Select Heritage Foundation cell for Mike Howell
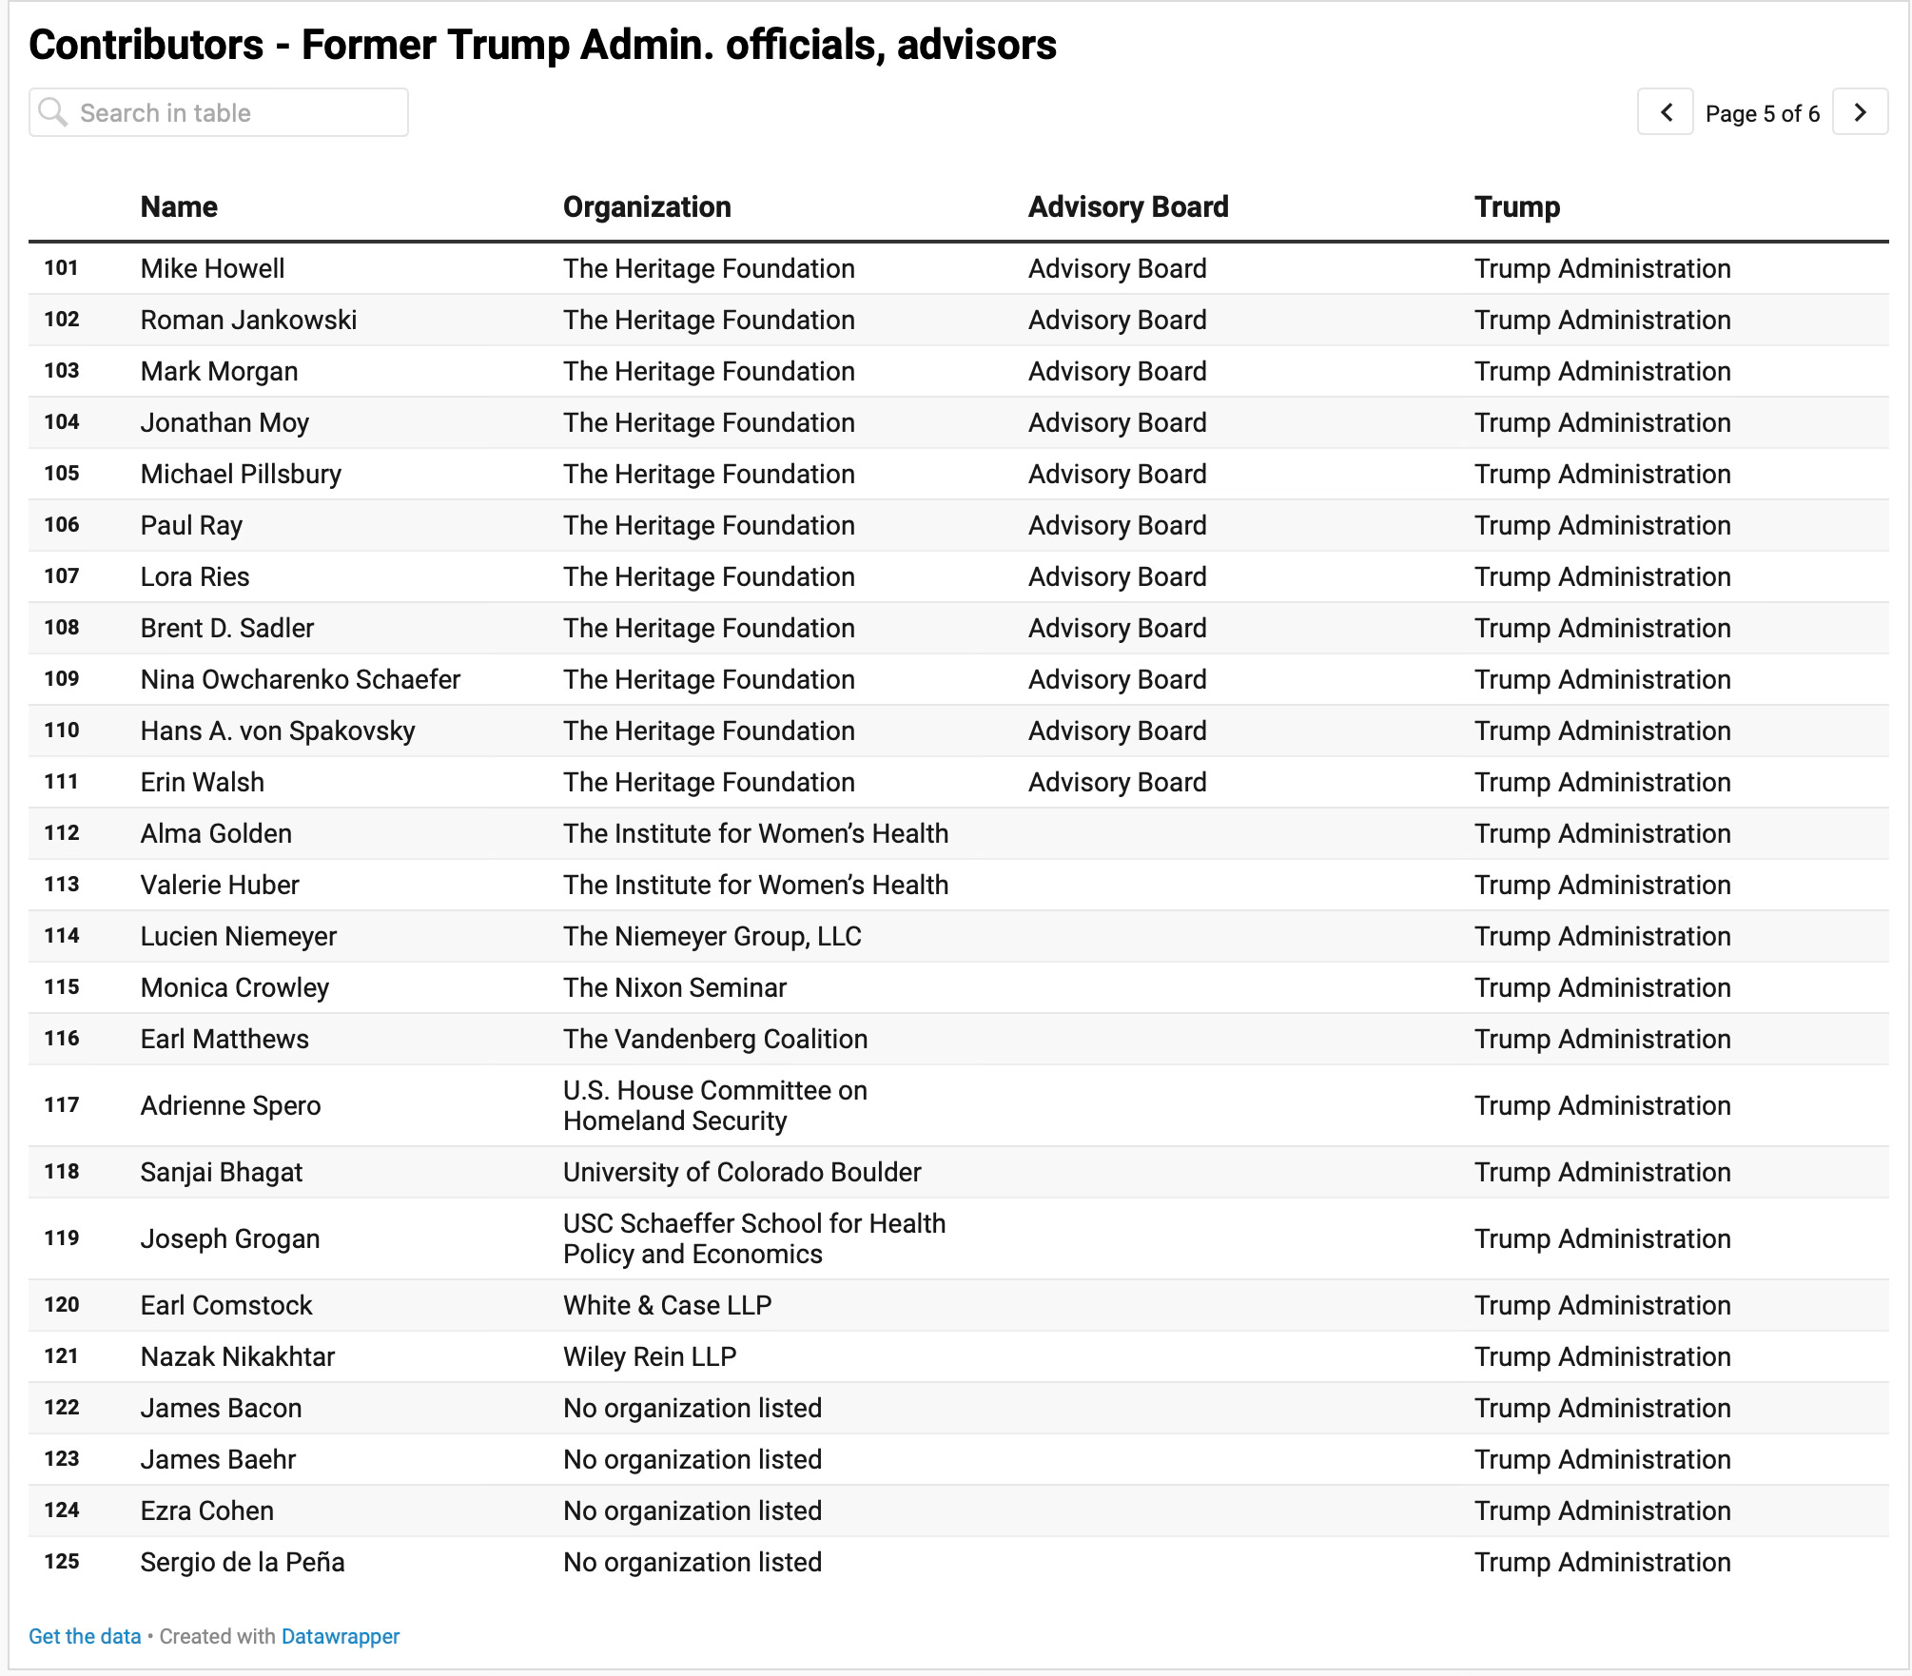 (709, 268)
